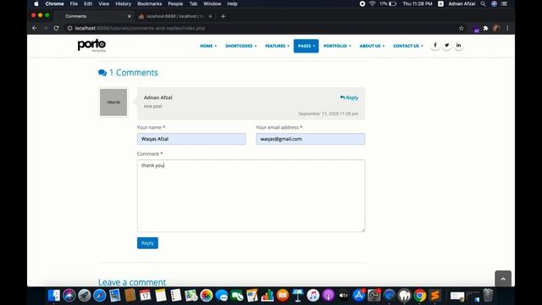Screen dimensions: 542x305
Task: Open Safari from the dock
Action: 100,296
